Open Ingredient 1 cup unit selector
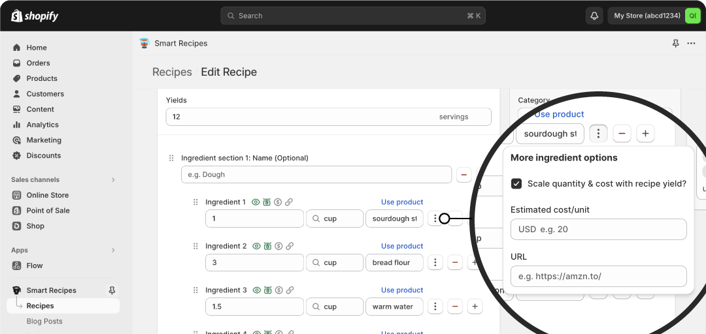The image size is (706, 334). click(335, 219)
